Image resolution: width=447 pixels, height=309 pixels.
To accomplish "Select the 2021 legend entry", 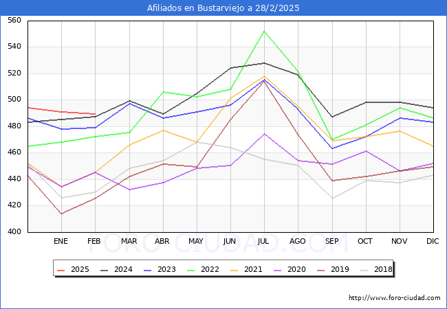I will [x=246, y=269].
